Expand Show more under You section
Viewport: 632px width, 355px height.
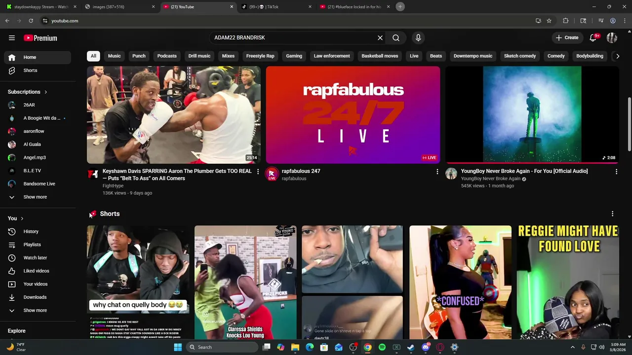[38, 311]
